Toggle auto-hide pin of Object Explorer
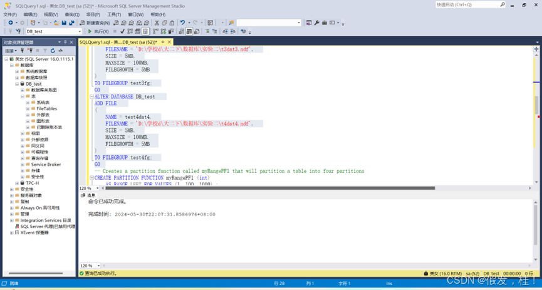The width and height of the screenshot is (542, 290). point(65,42)
